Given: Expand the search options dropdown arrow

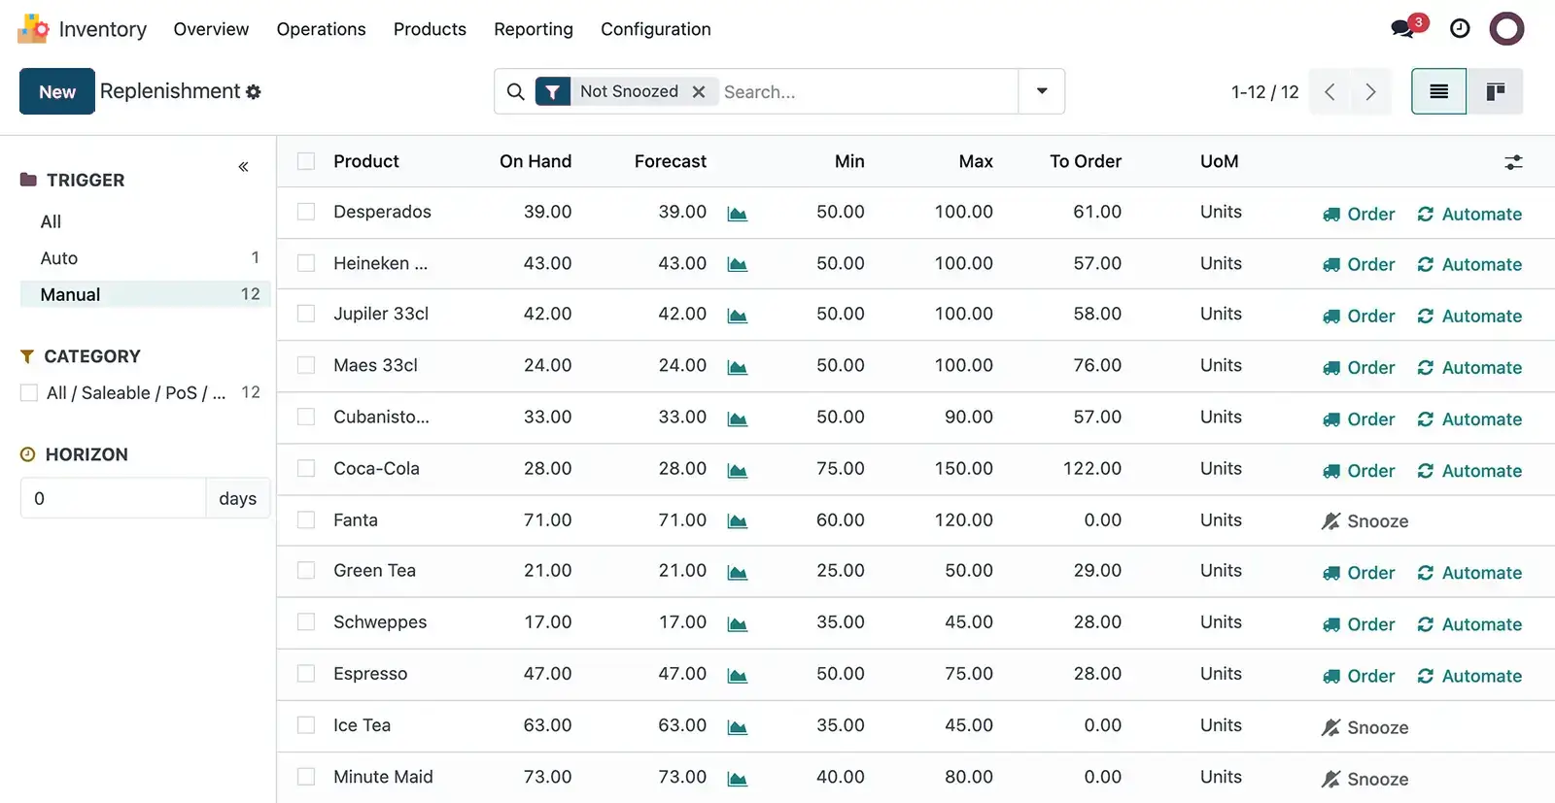Looking at the screenshot, I should coord(1042,91).
